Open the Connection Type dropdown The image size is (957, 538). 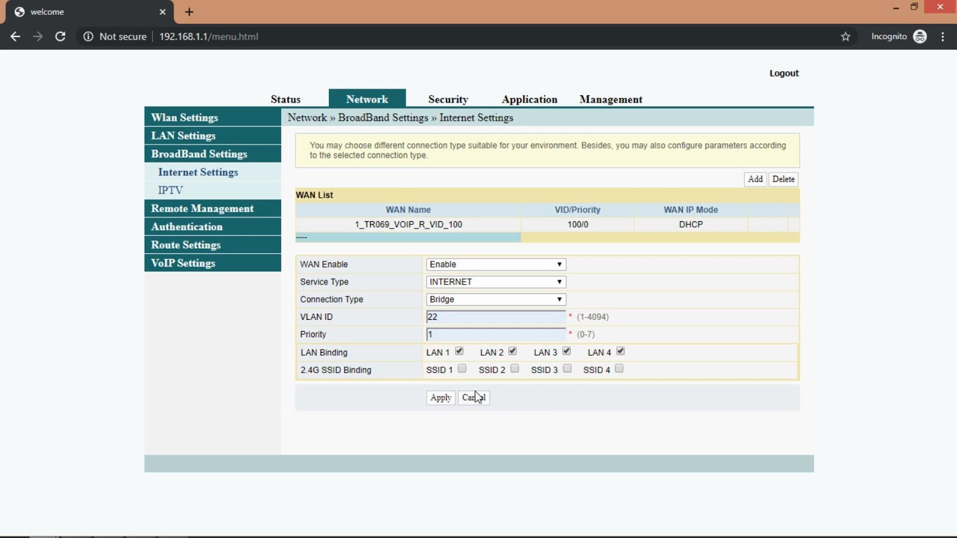coord(496,299)
